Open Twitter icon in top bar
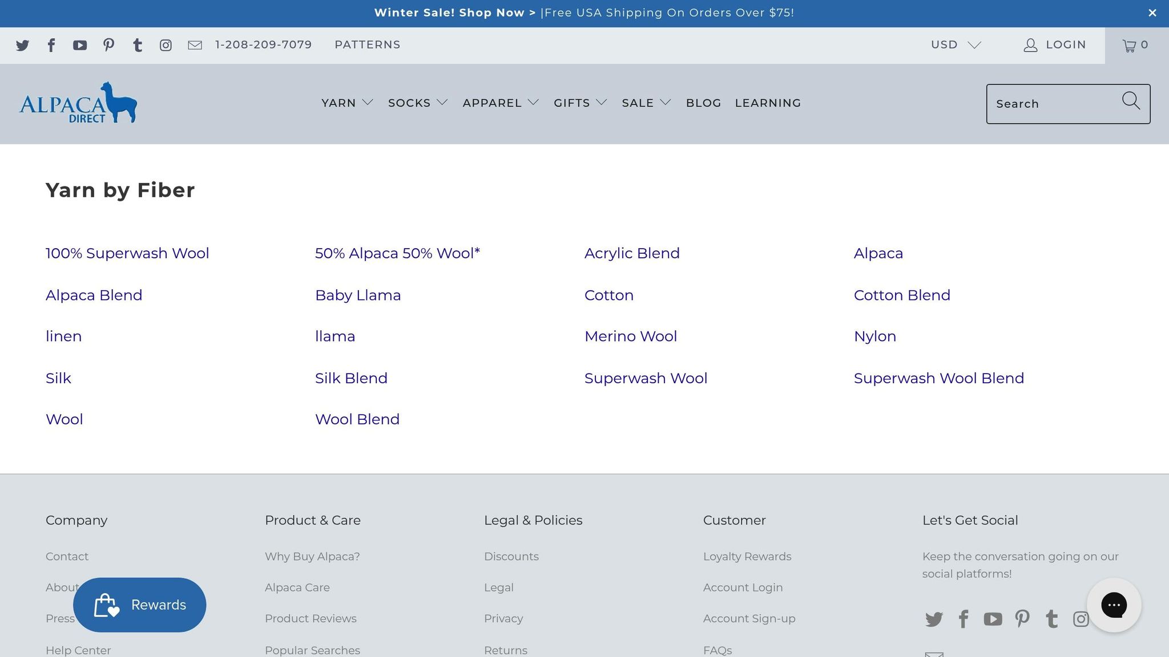Screen dimensions: 1169x657 click(22, 45)
